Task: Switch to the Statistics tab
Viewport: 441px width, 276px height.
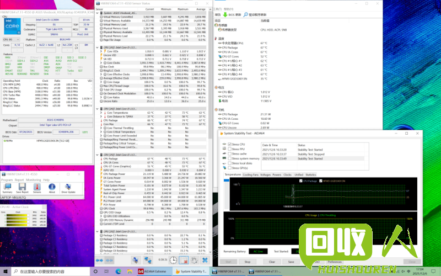Action: 311,175
